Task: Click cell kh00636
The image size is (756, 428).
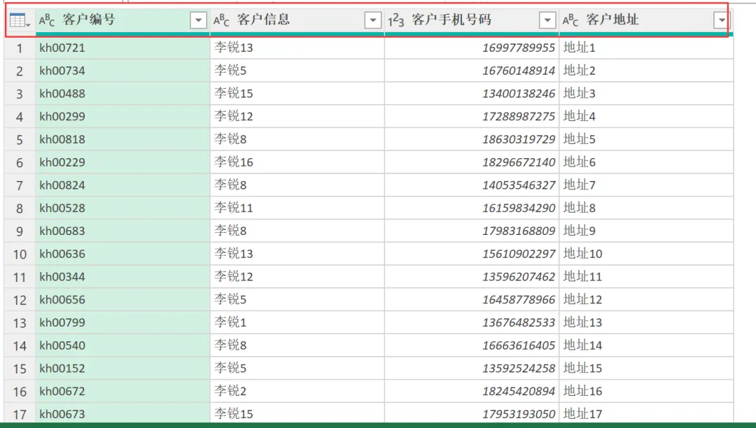Action: [x=123, y=254]
